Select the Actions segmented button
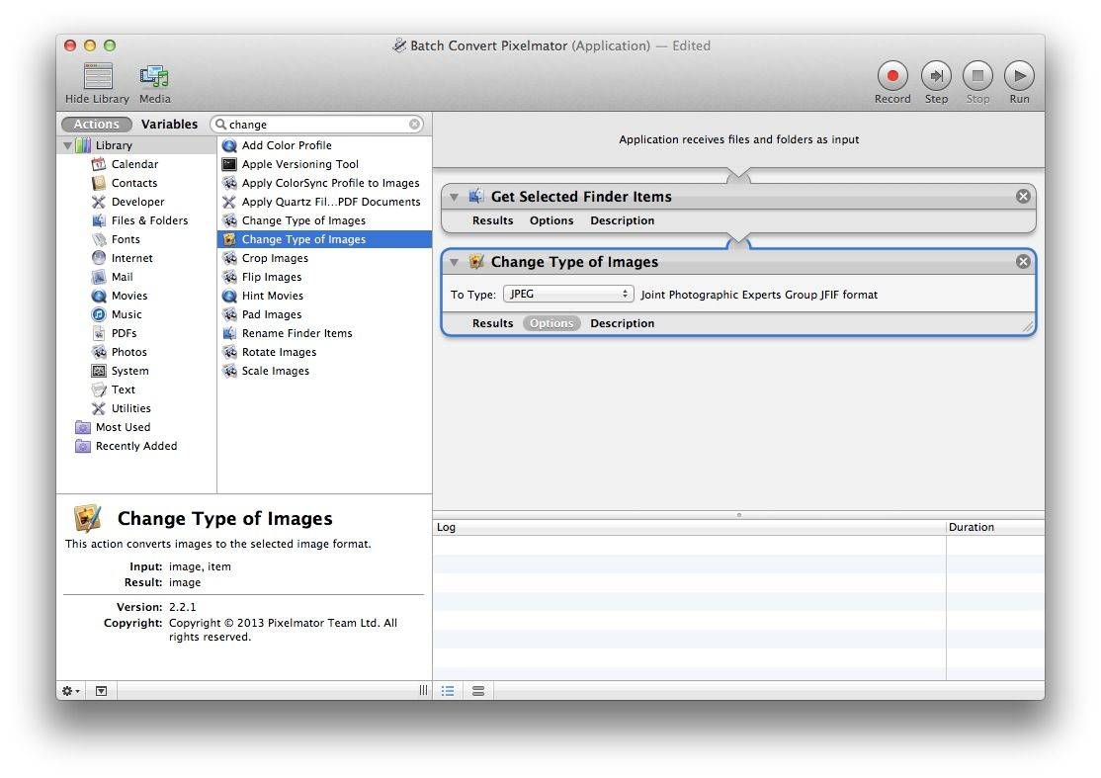The width and height of the screenshot is (1101, 778). tap(97, 125)
